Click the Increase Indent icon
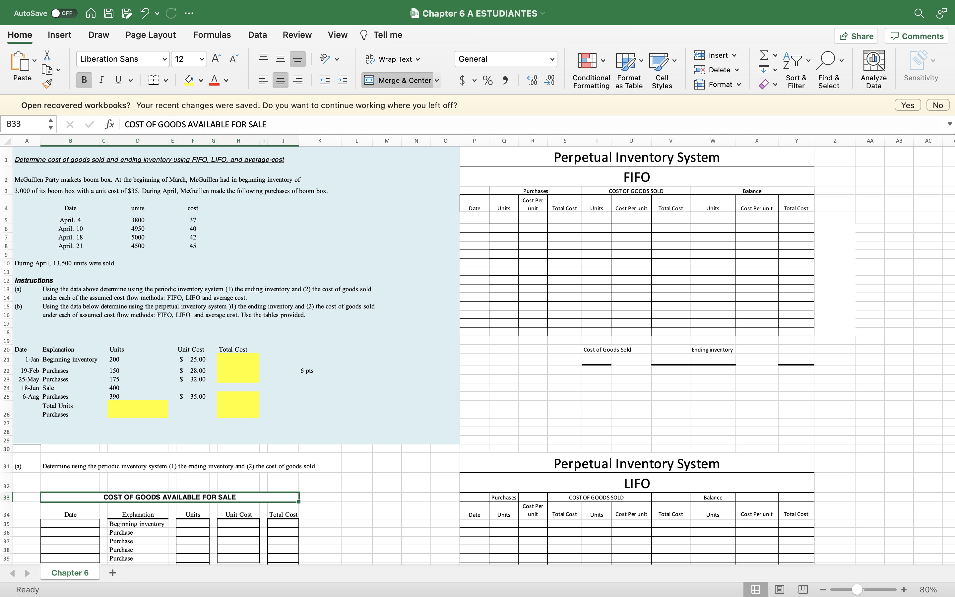955x597 pixels. 342,80
